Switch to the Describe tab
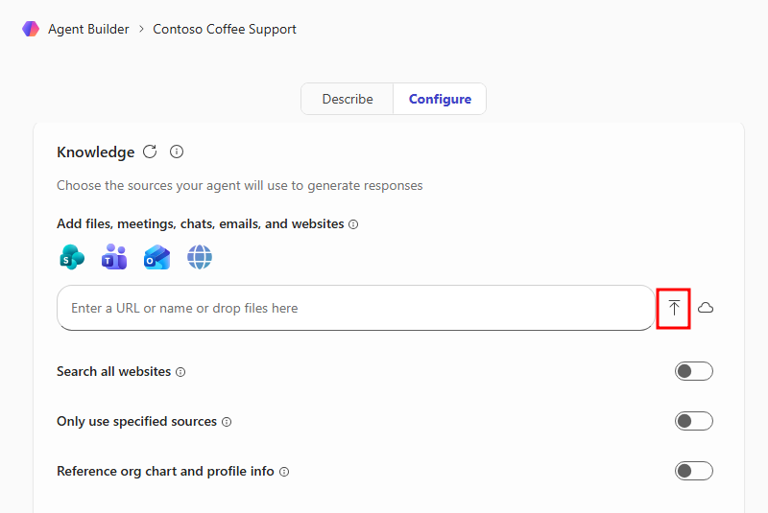Viewport: 768px width, 513px height. [347, 99]
